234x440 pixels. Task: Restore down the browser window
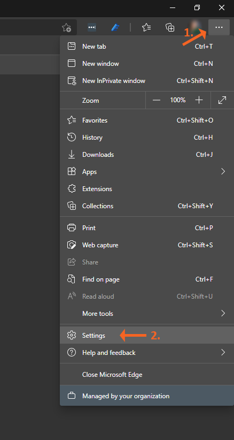(197, 7)
